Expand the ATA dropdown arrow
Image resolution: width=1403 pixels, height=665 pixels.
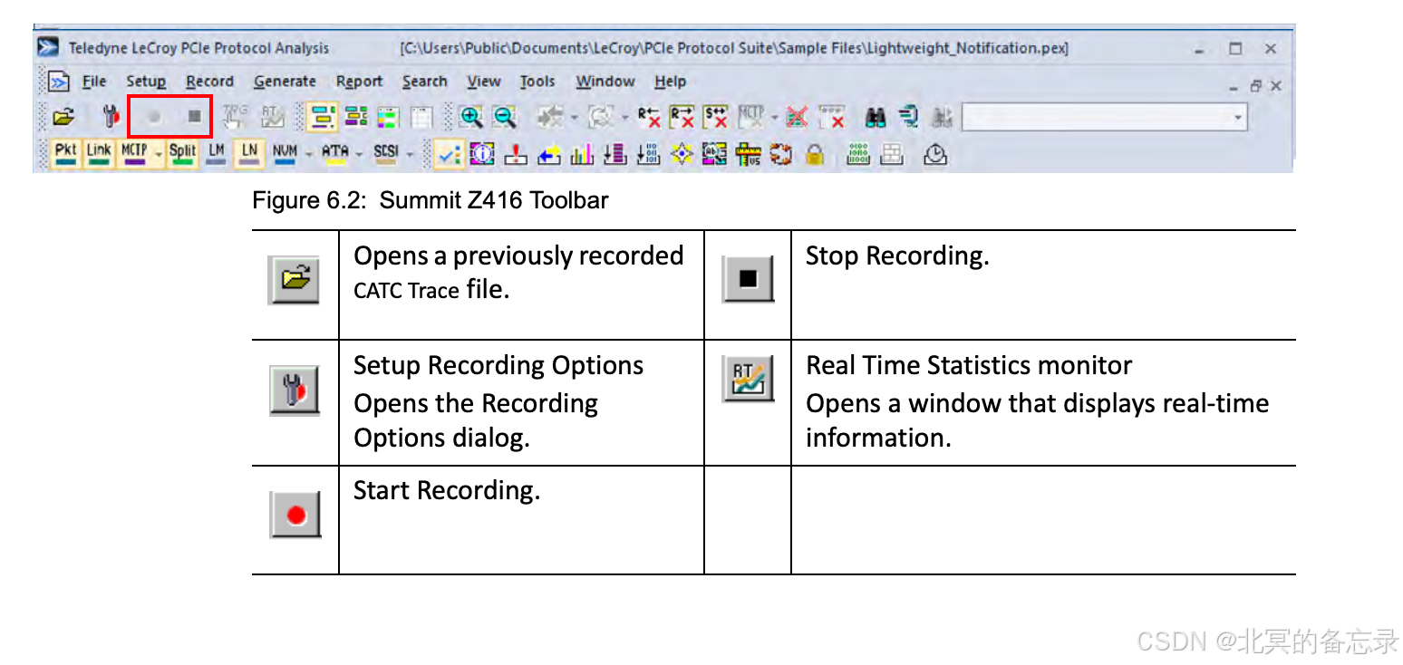pyautogui.click(x=359, y=155)
